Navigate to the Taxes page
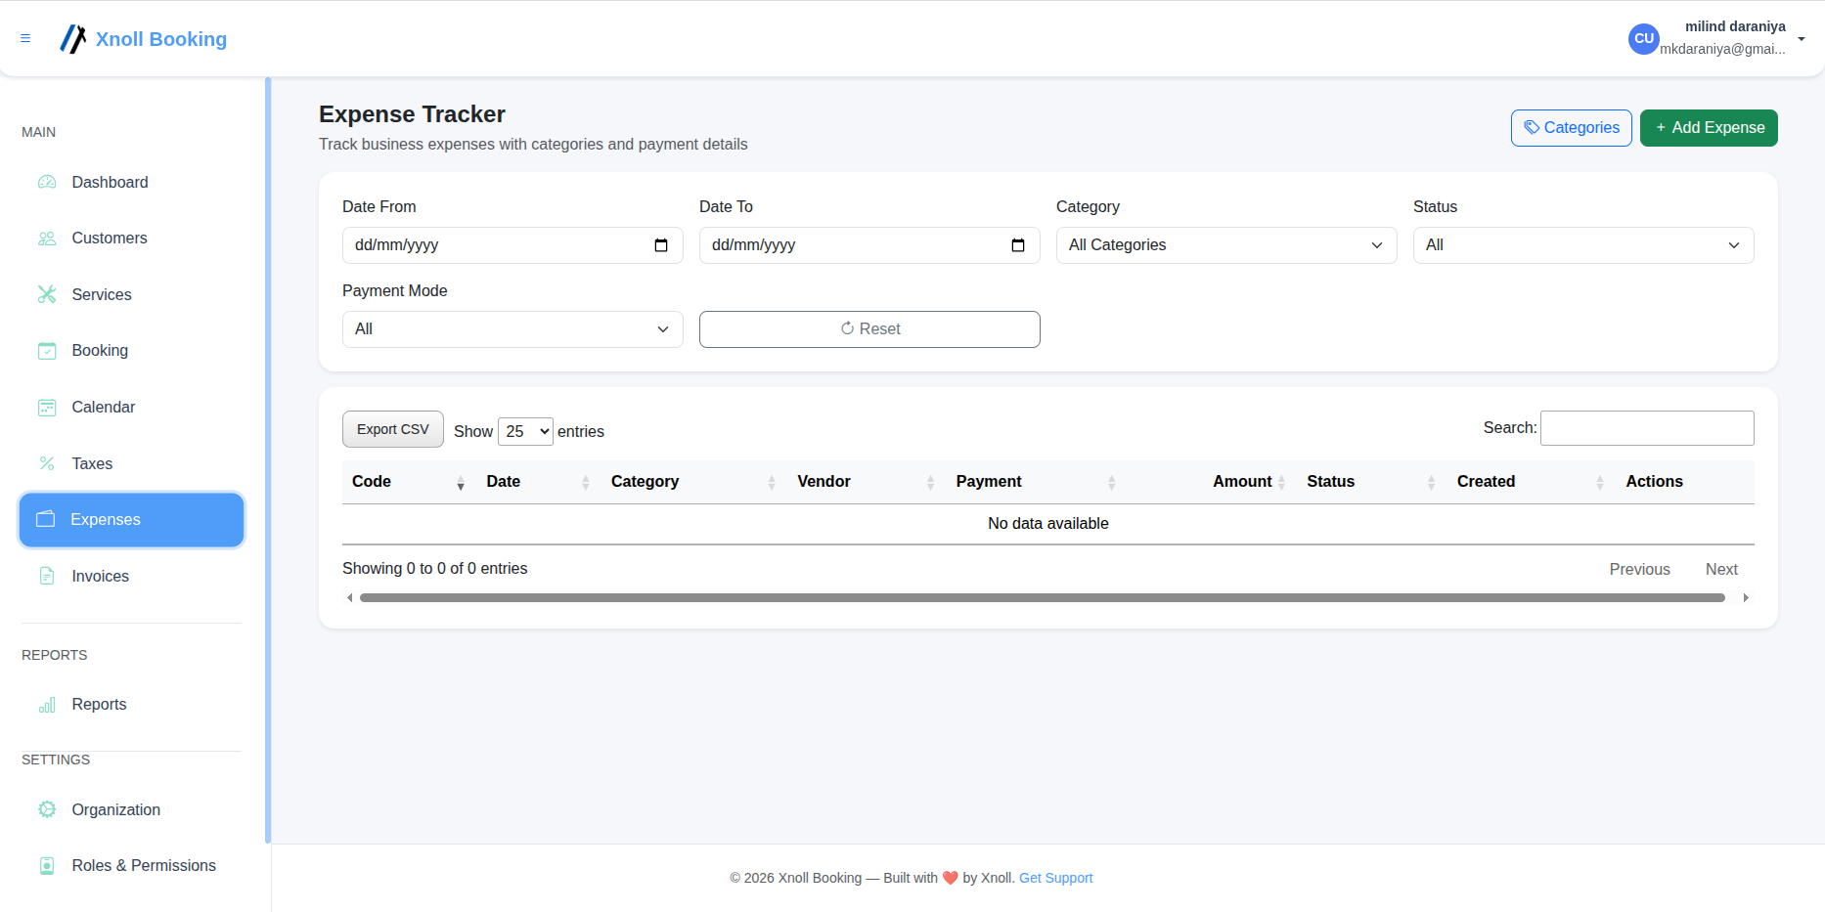Viewport: 1825px width, 912px height. tap(91, 463)
